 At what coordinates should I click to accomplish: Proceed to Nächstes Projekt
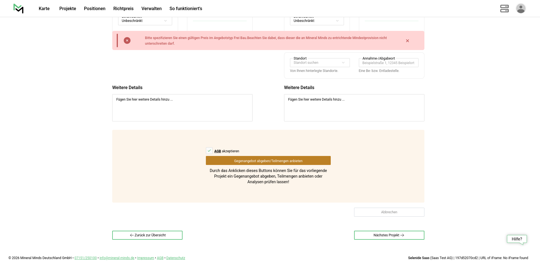(x=389, y=235)
